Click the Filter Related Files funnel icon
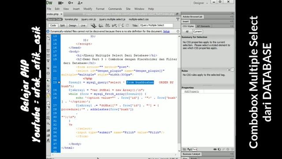This screenshot has width=282, height=159. (x=178, y=19)
